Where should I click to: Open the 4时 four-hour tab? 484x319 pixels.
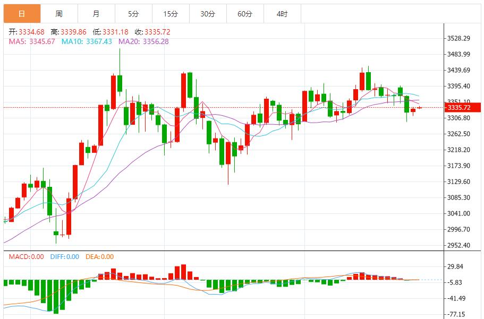(x=282, y=14)
